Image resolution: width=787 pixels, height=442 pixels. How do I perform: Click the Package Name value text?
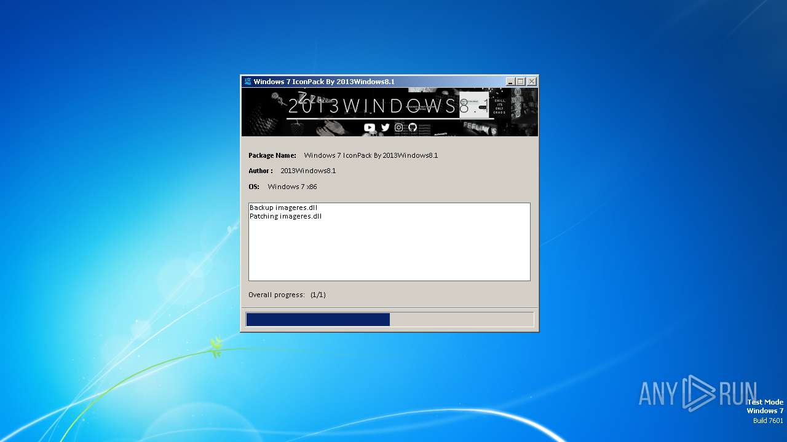point(371,155)
